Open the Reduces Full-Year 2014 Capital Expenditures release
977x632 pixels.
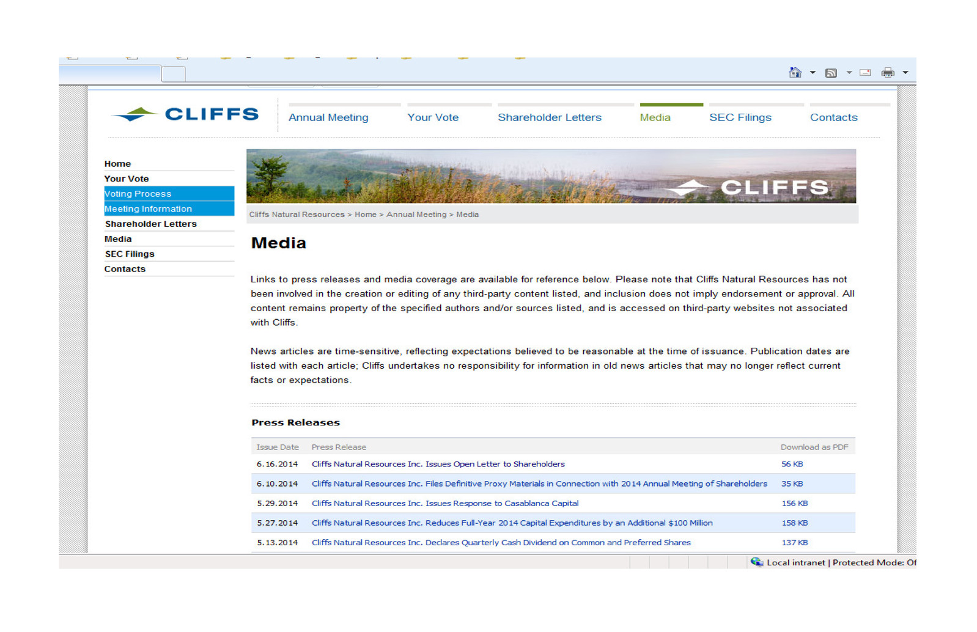coord(512,523)
